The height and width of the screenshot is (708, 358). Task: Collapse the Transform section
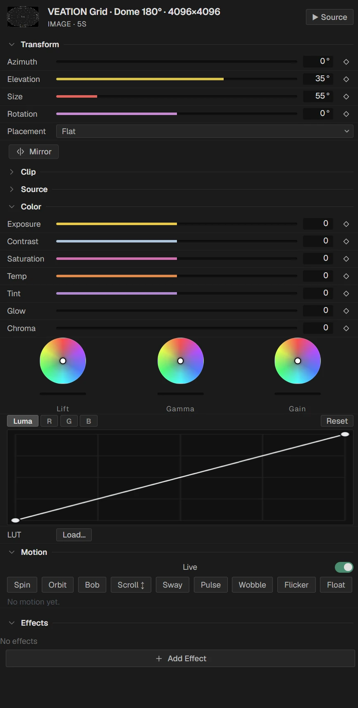12,44
